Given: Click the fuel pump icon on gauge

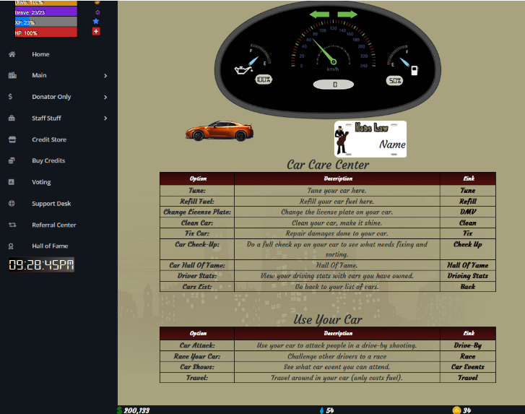Looking at the screenshot, I should tap(414, 71).
